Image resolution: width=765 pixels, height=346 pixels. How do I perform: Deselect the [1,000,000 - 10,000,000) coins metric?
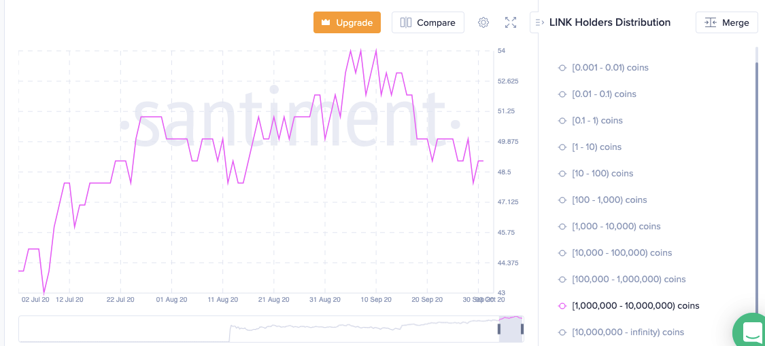click(630, 305)
